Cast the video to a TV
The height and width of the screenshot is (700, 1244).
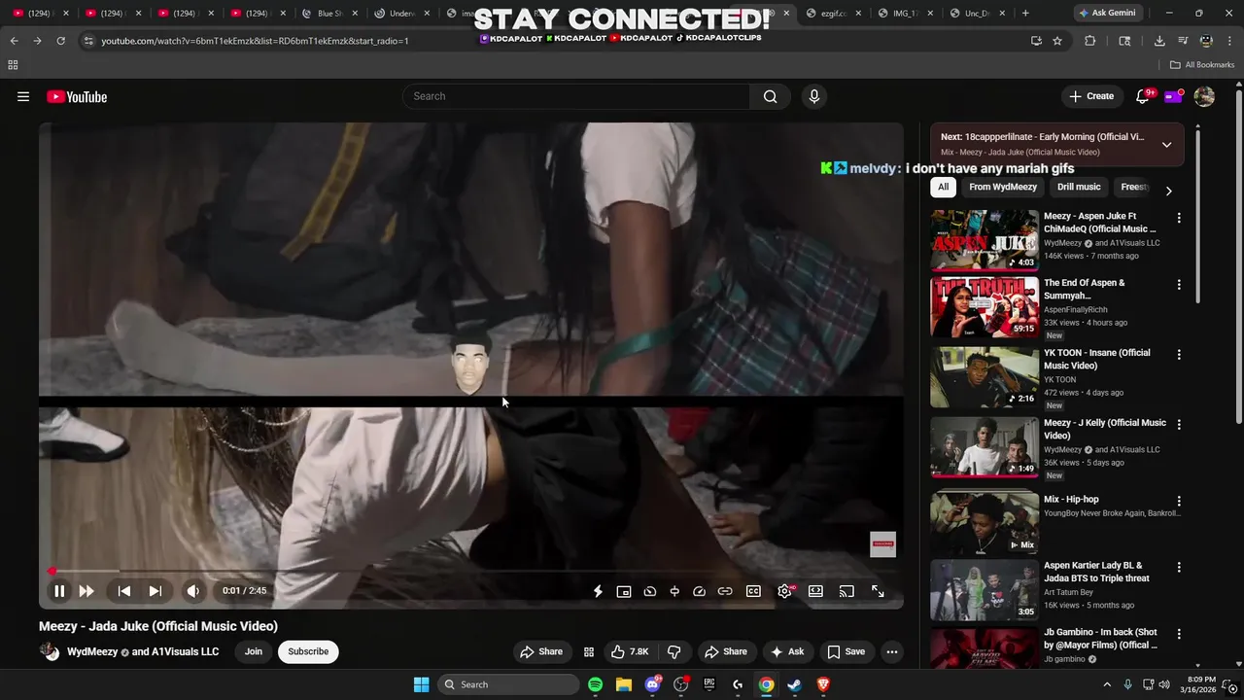point(847,591)
